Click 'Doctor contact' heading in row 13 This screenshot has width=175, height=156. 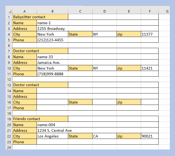(x=40, y=85)
